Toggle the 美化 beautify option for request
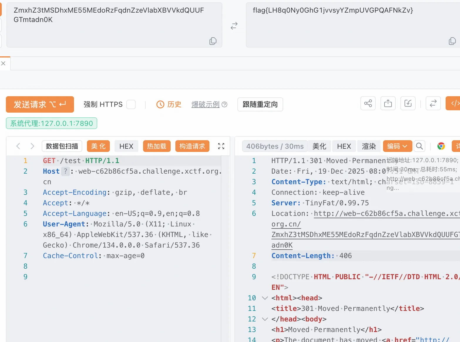The width and height of the screenshot is (460, 342). click(98, 146)
